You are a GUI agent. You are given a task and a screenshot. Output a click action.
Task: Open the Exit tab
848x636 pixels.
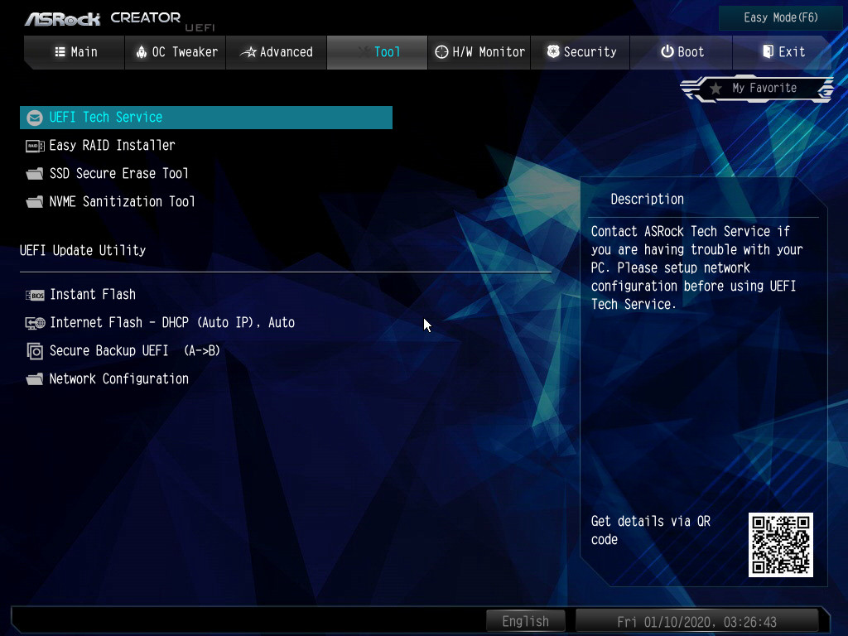tap(782, 52)
